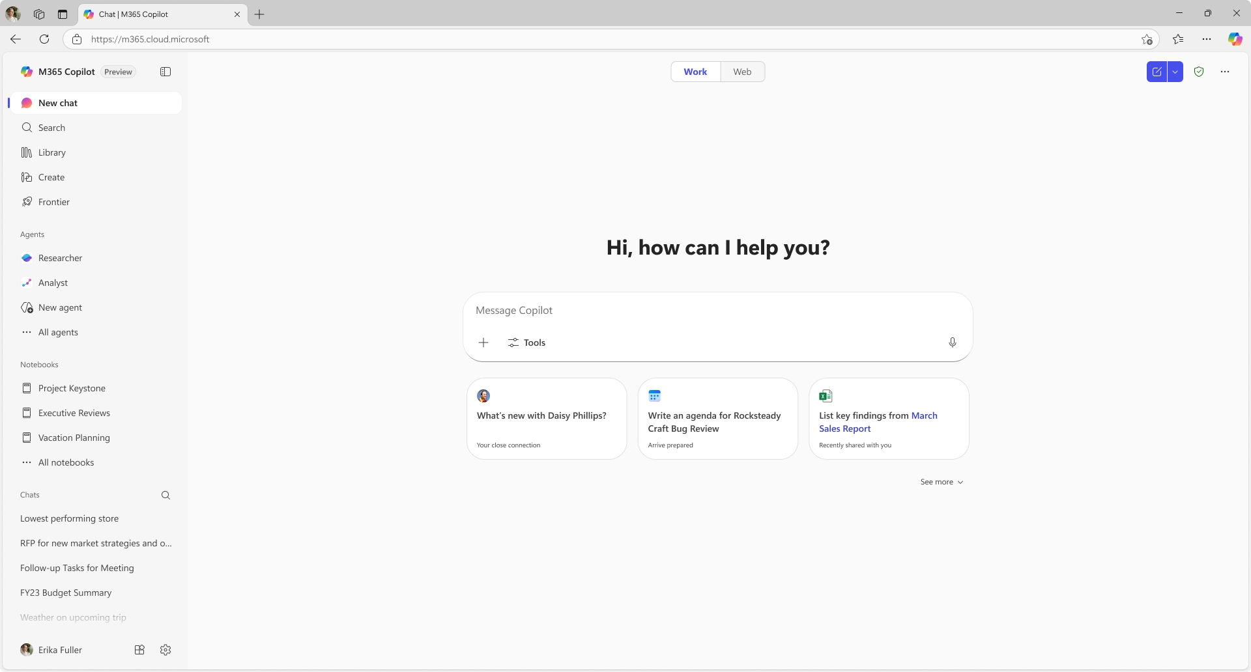Viewport: 1251px width, 672px height.
Task: Expand the new chat dropdown arrow
Action: [x=1175, y=72]
